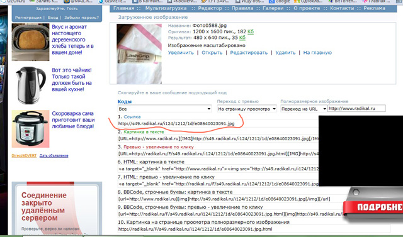Viewport: 403px width, 237px height.
Task: Click the Фото0588.jpg file name
Action: click(210, 26)
